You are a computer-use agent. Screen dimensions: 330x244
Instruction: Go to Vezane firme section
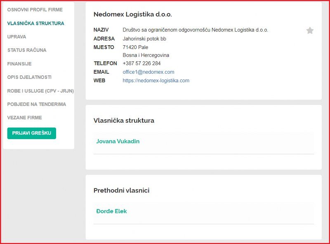(24, 118)
